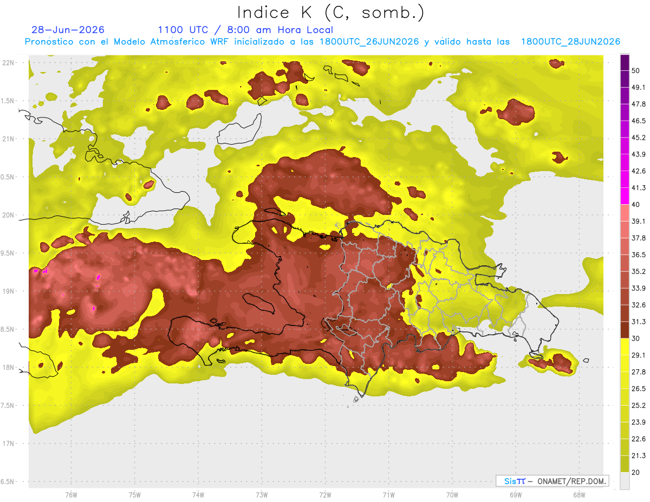Screen dimensions: 650x502
Task: Click the legend value "39.1"
Action: 639,221
